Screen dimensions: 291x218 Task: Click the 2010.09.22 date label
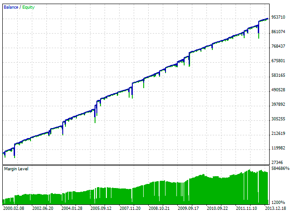217,208
